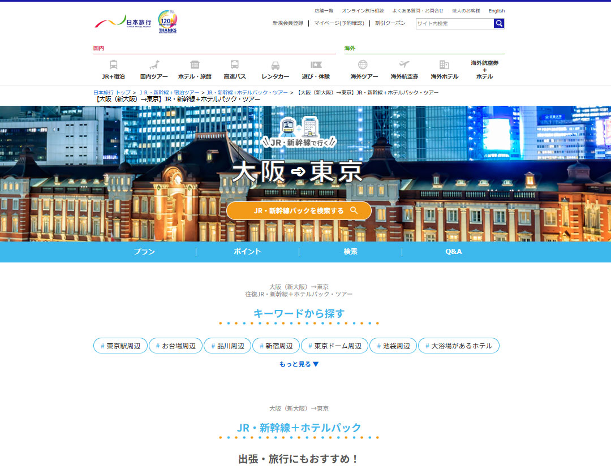Click inside the サイト内検索 search field
Image resolution: width=611 pixels, height=474 pixels.
pyautogui.click(x=453, y=24)
